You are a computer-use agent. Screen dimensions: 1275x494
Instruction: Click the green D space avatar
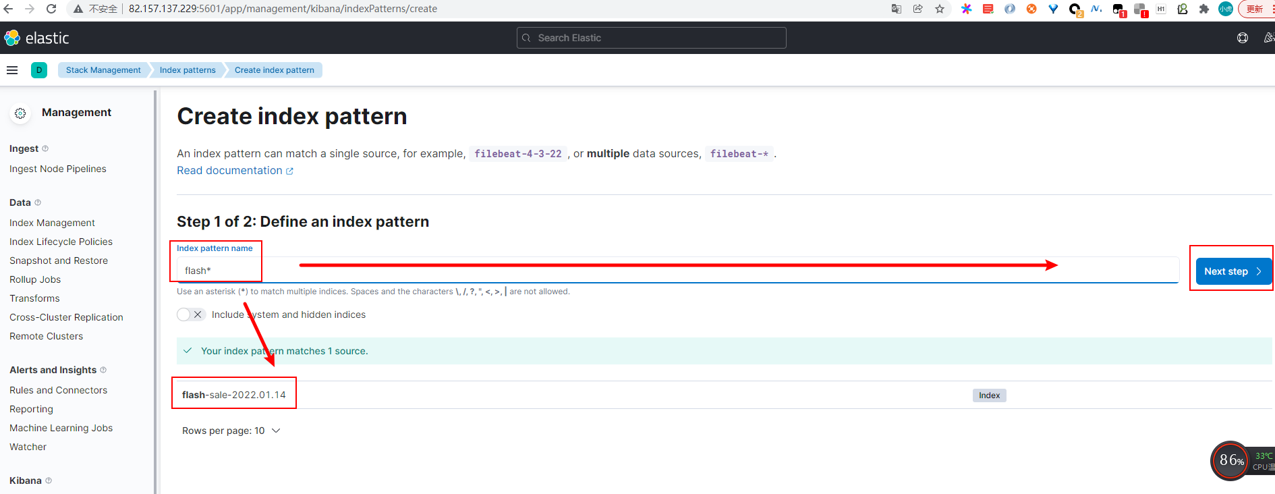tap(39, 70)
